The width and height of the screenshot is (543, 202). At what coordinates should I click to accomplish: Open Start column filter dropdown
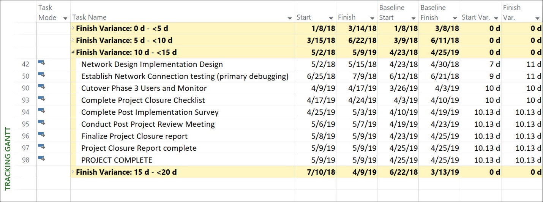point(330,18)
